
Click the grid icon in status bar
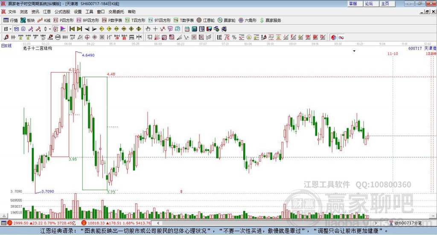(x=3, y=223)
